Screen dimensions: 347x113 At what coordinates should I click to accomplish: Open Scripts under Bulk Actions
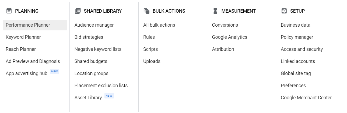(150, 49)
